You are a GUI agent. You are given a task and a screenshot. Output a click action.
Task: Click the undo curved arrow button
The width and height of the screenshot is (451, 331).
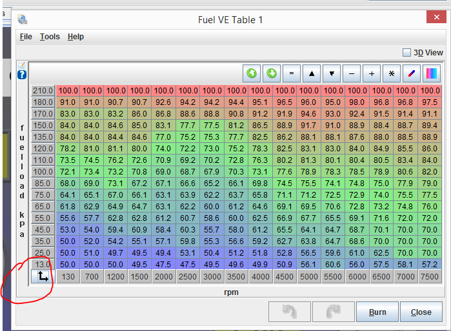[x=290, y=312]
